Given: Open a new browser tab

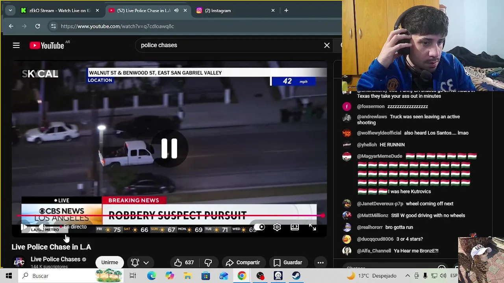Looking at the screenshot, I should (286, 11).
